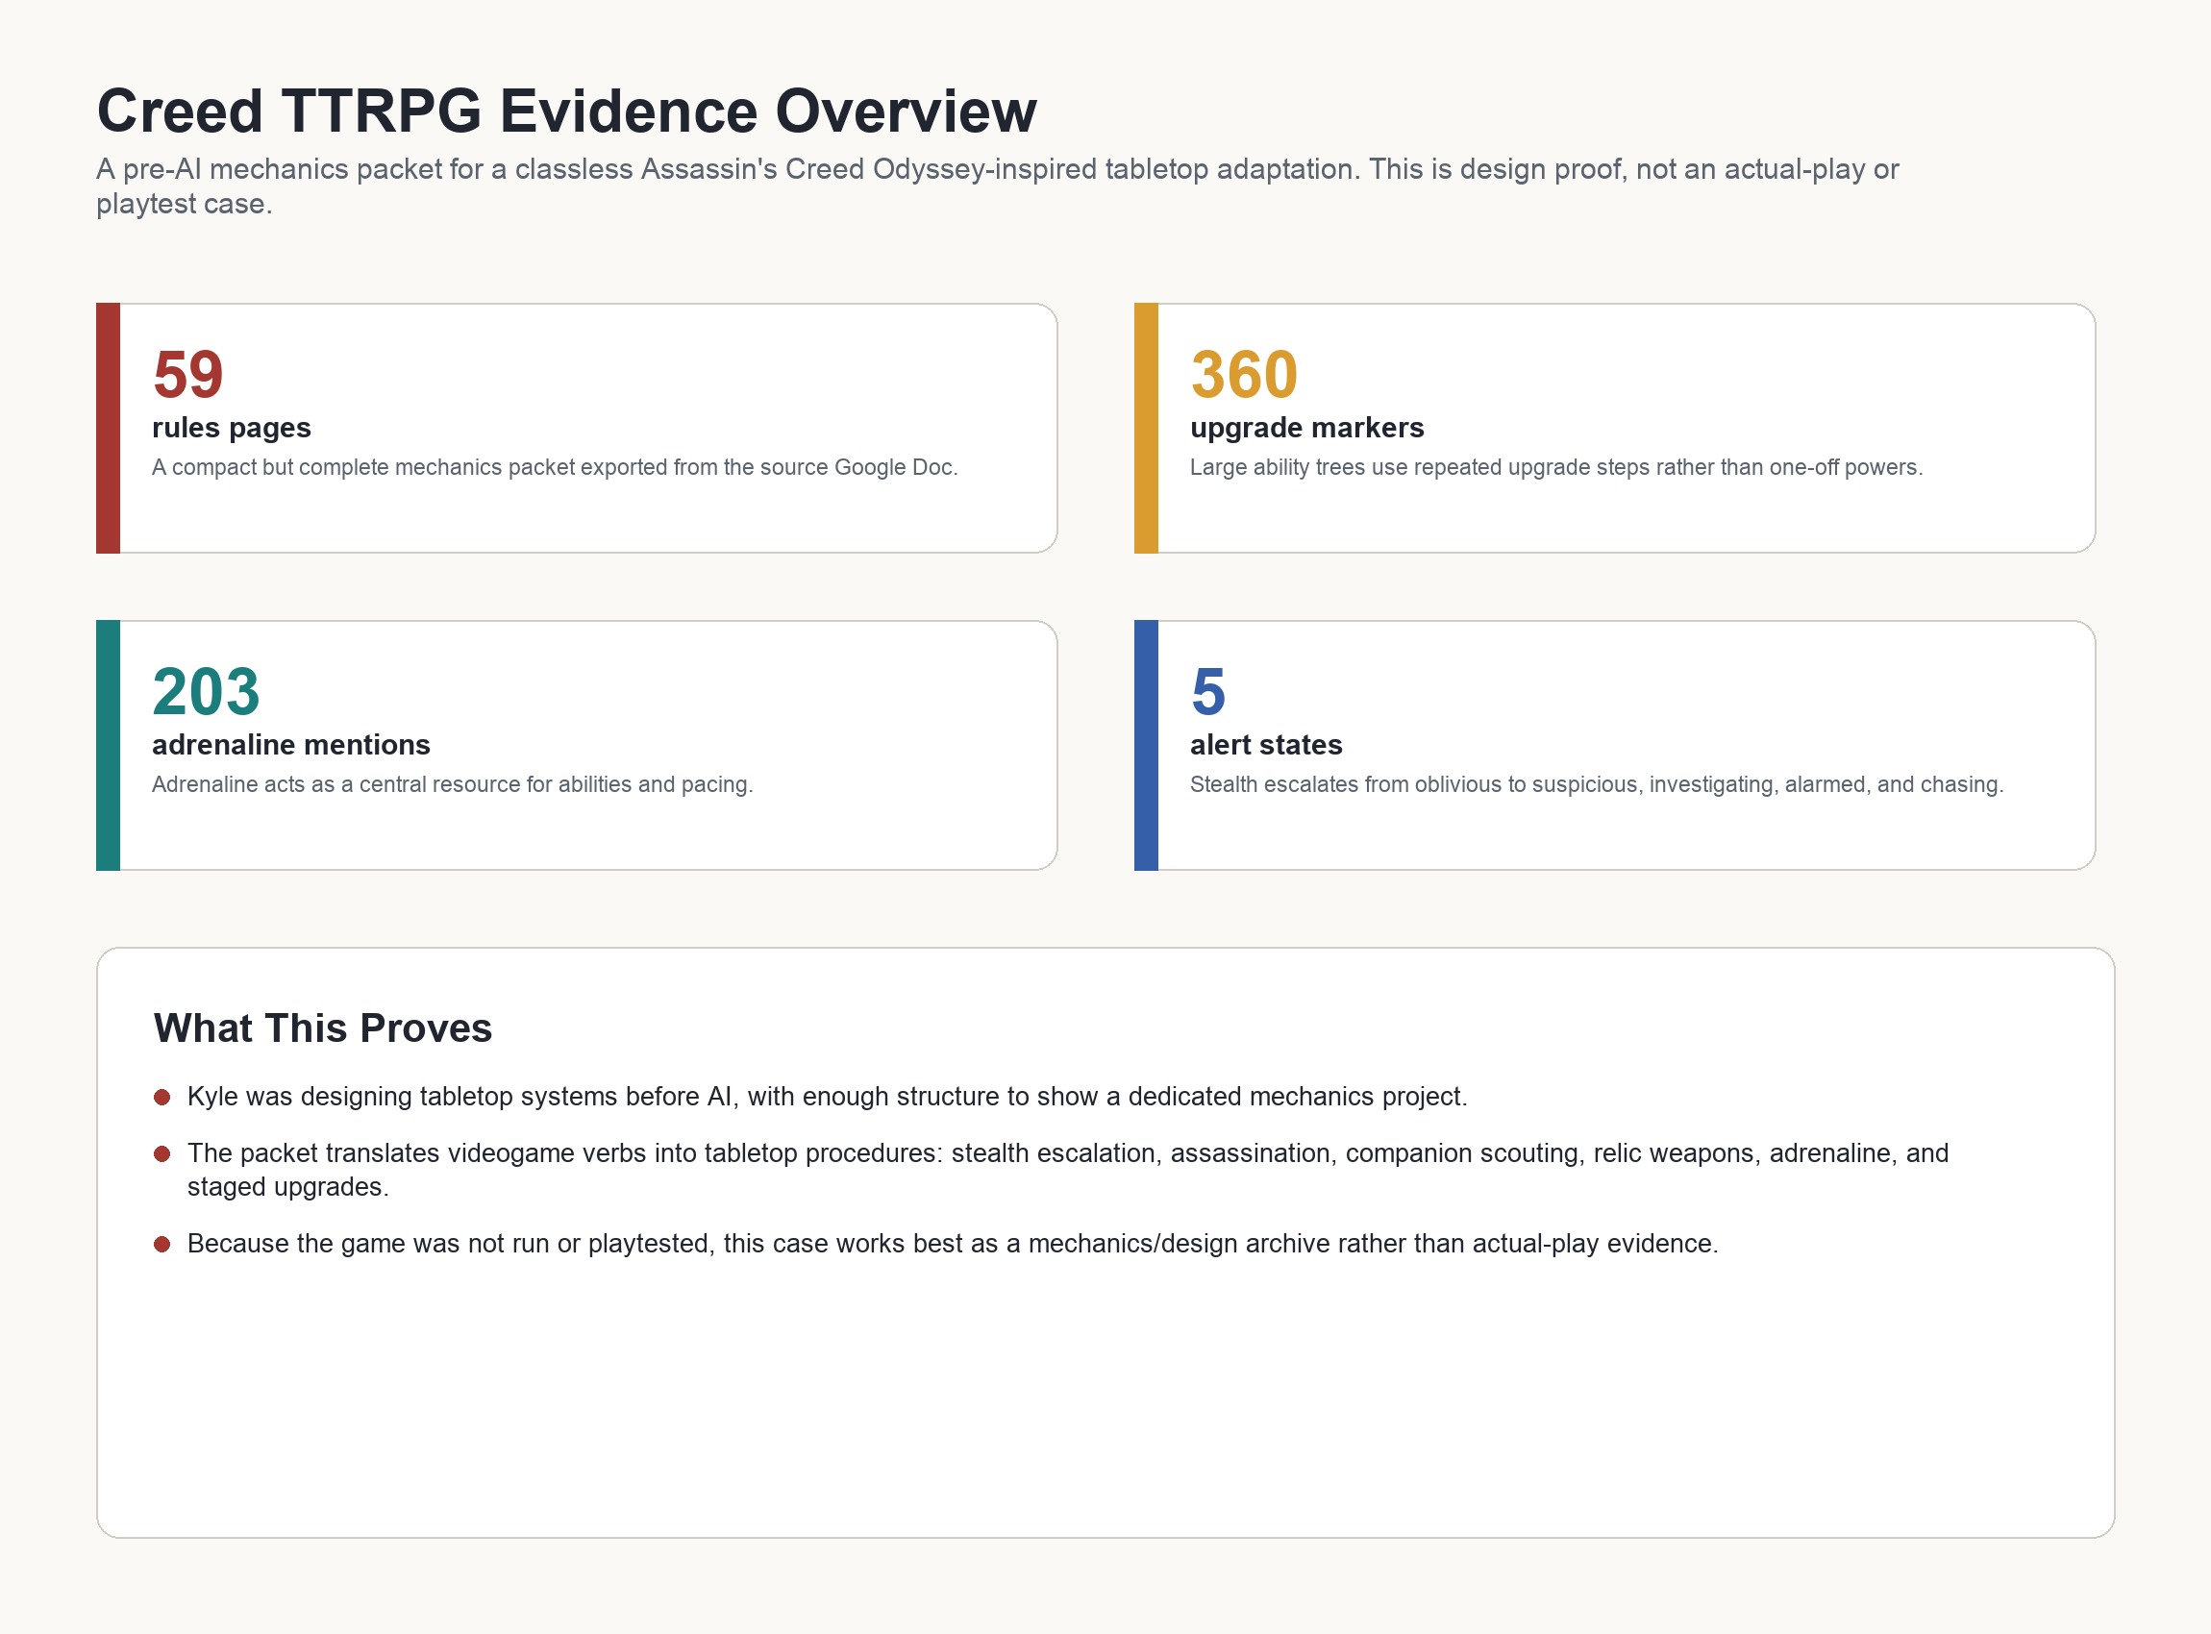Click the 'alert states' label
This screenshot has width=2211, height=1634.
[1266, 745]
